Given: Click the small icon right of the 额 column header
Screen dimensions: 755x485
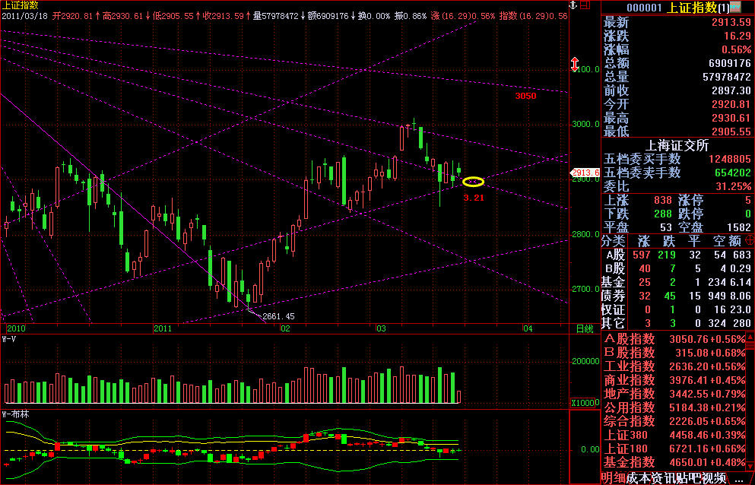Looking at the screenshot, I should (749, 241).
